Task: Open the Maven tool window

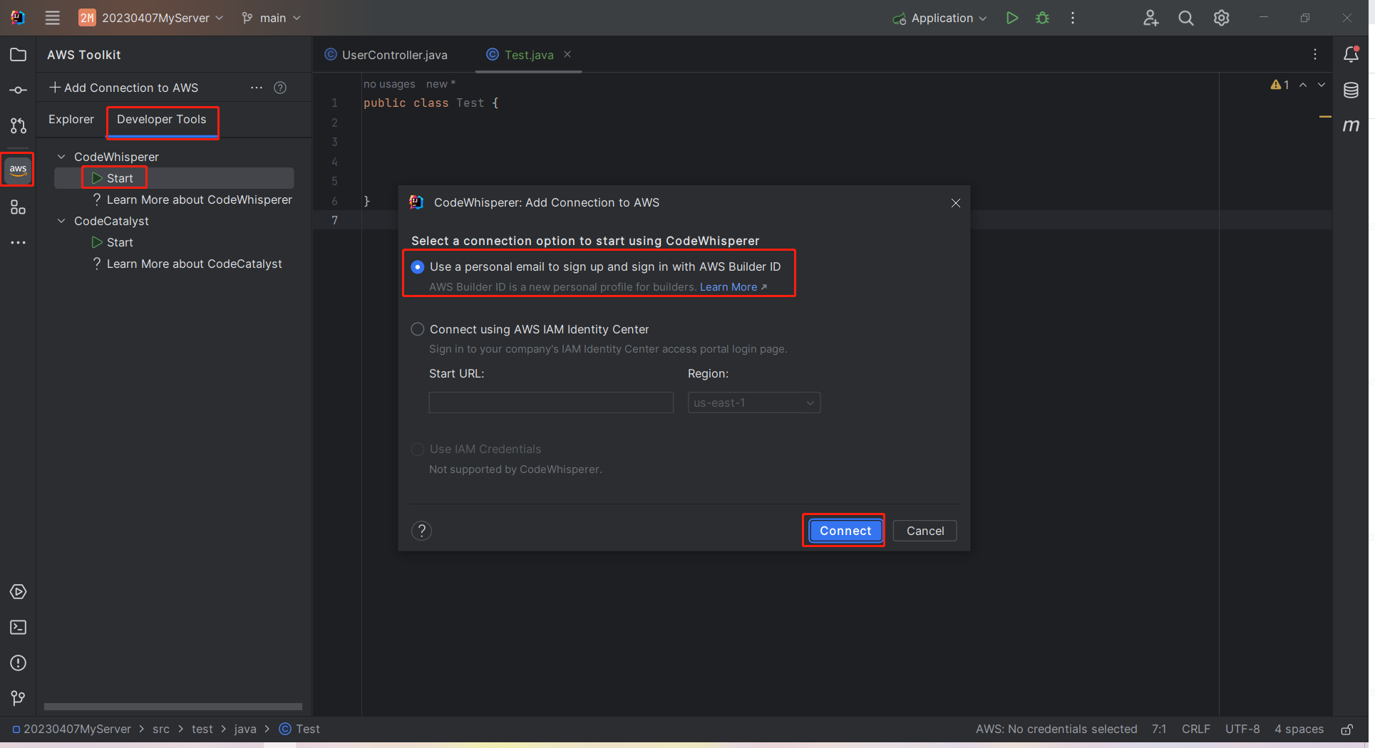Action: tap(1350, 126)
